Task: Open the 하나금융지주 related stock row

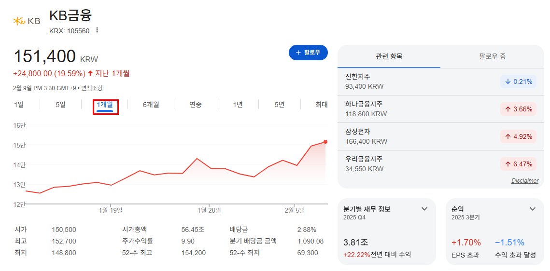Action: point(440,109)
